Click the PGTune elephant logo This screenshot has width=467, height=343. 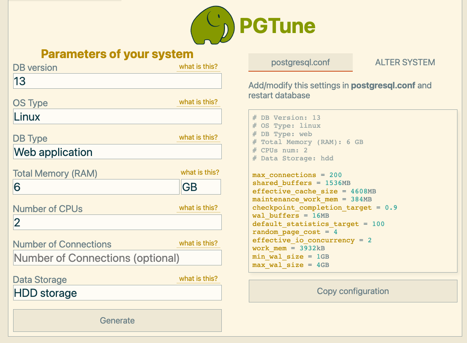[213, 25]
